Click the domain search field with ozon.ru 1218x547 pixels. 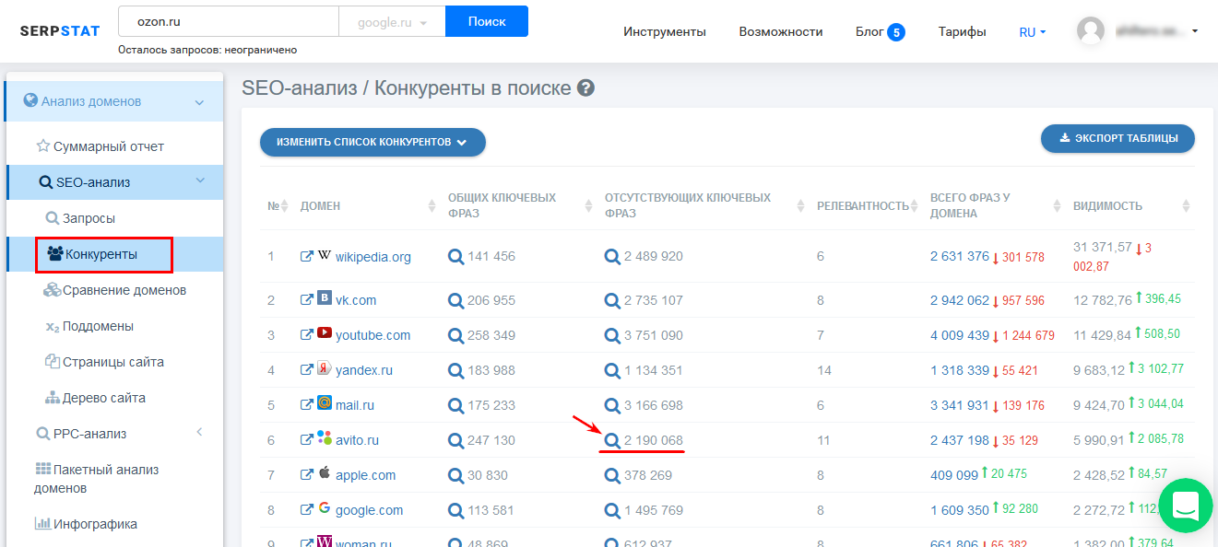[x=229, y=21]
